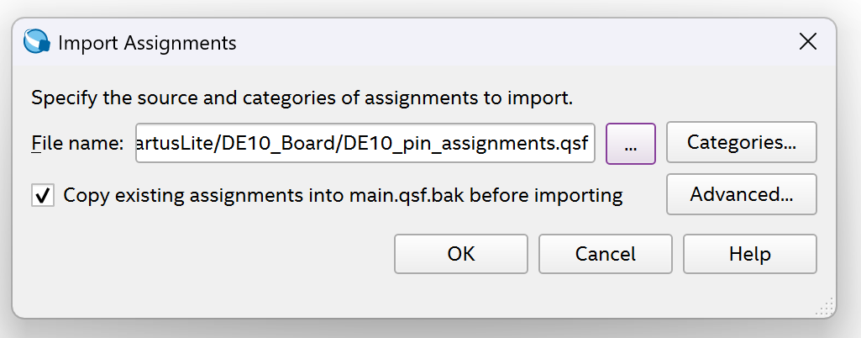Click the resize grip at dialog corner
Viewport: 861px width, 338px height.
point(825,307)
